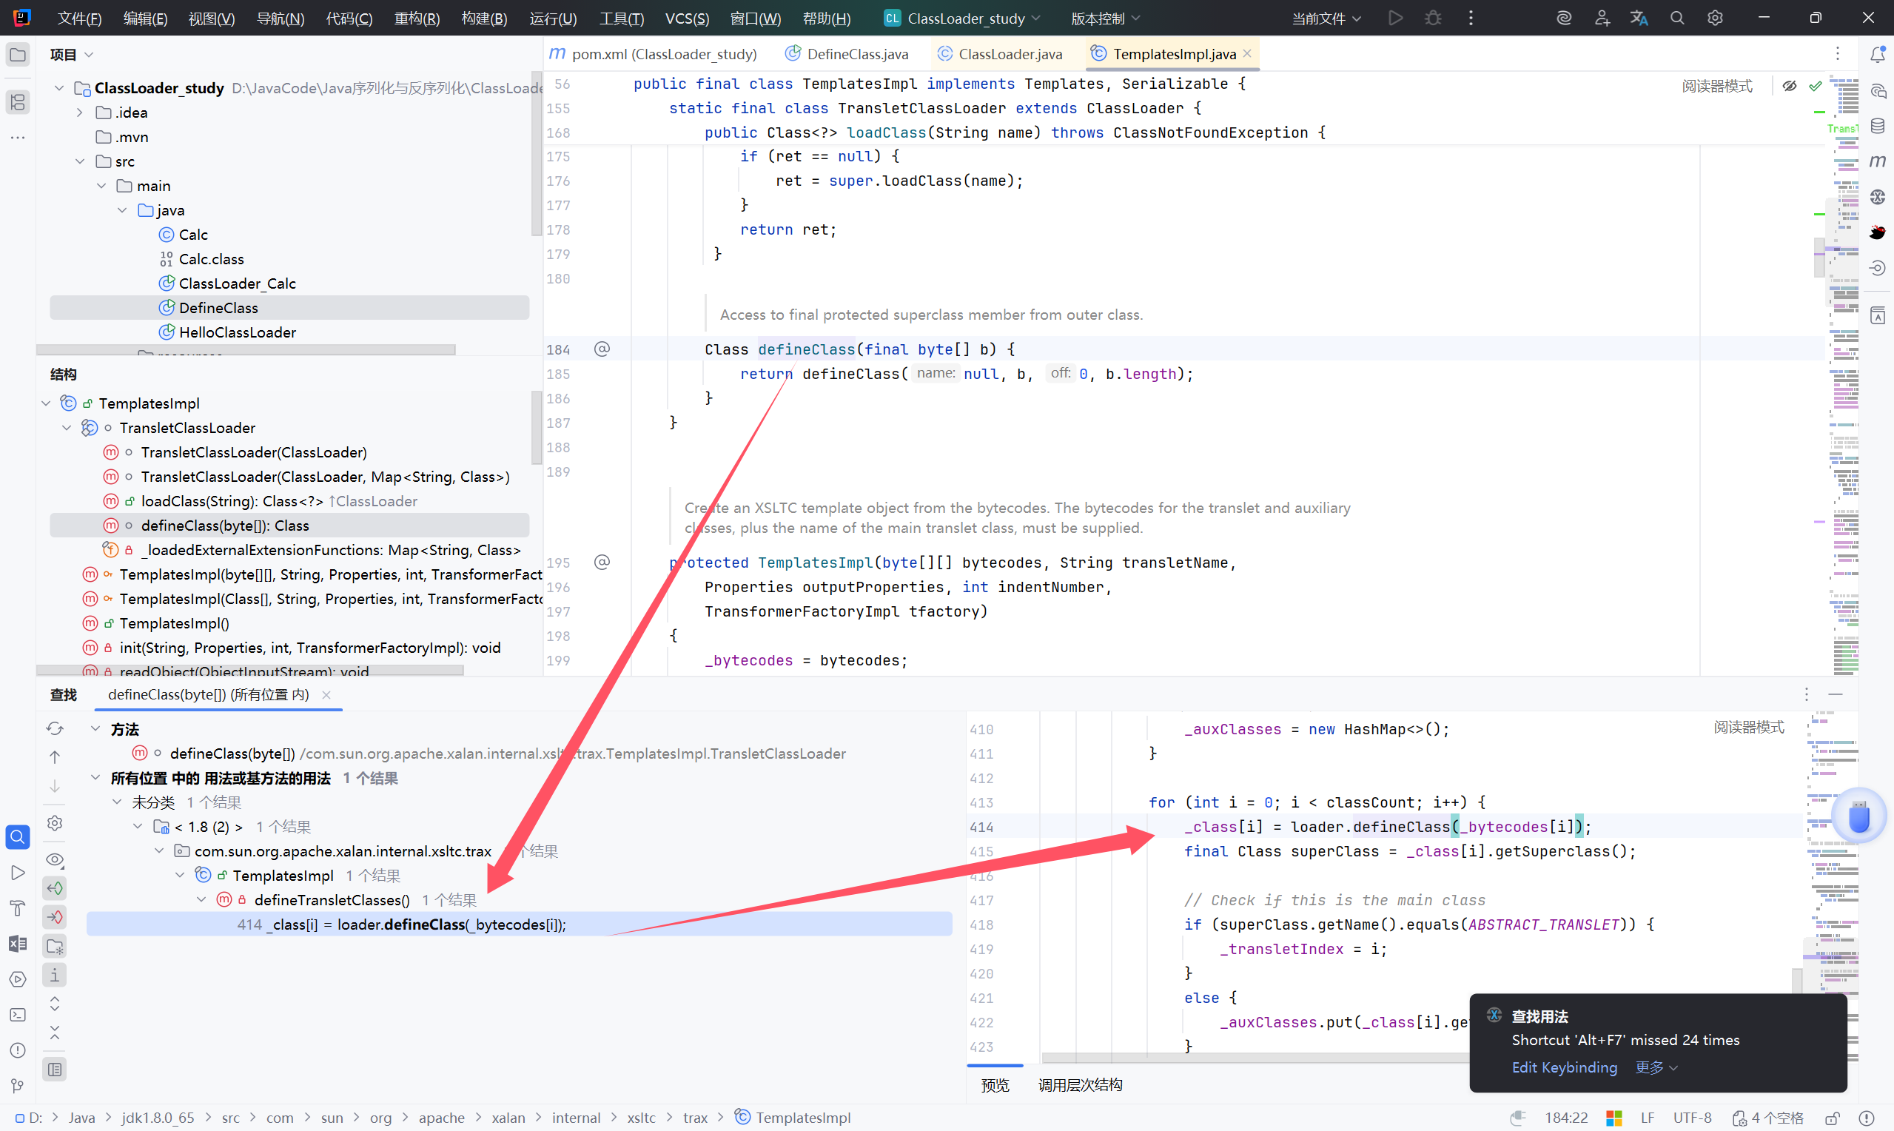Open the 重构(R) menu
This screenshot has width=1894, height=1131.
[x=417, y=19]
